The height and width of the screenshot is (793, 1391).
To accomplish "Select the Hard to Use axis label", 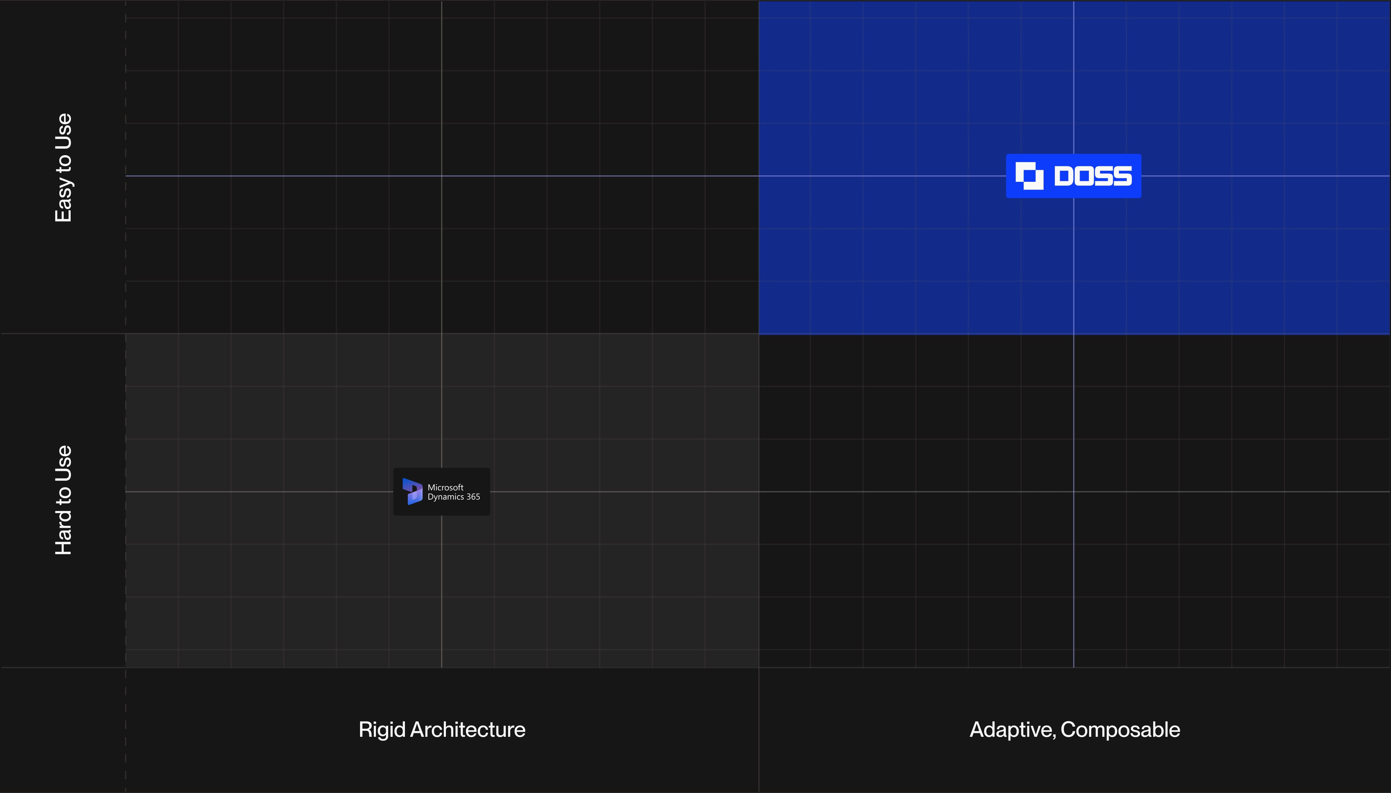I will [x=64, y=500].
